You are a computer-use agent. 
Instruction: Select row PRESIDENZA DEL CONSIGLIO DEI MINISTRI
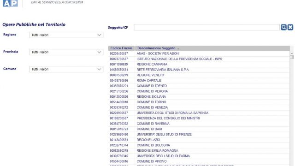(x=199, y=119)
